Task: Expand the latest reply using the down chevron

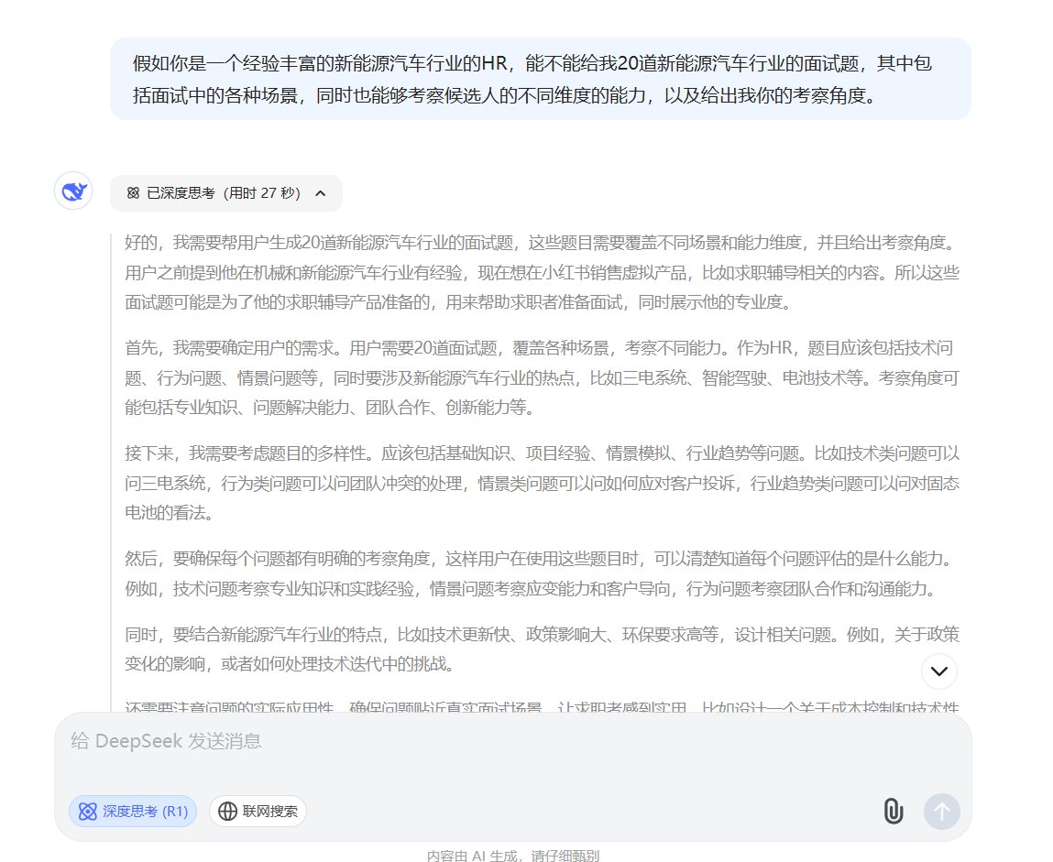Action: 938,671
